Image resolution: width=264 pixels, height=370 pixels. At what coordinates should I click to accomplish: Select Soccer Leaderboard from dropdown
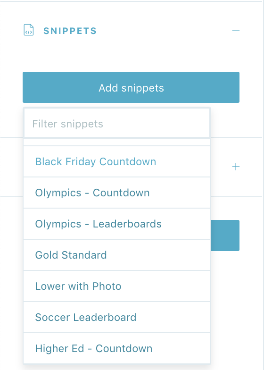117,317
